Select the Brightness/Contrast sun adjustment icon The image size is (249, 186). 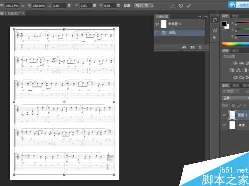point(235,63)
